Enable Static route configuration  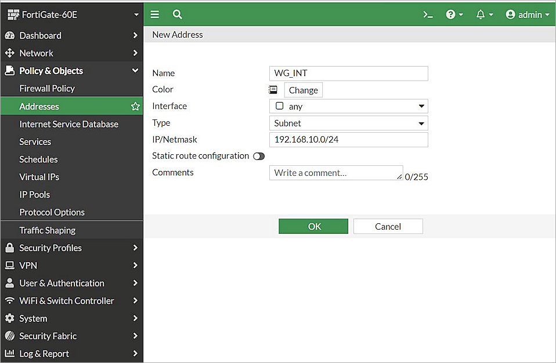pos(259,156)
